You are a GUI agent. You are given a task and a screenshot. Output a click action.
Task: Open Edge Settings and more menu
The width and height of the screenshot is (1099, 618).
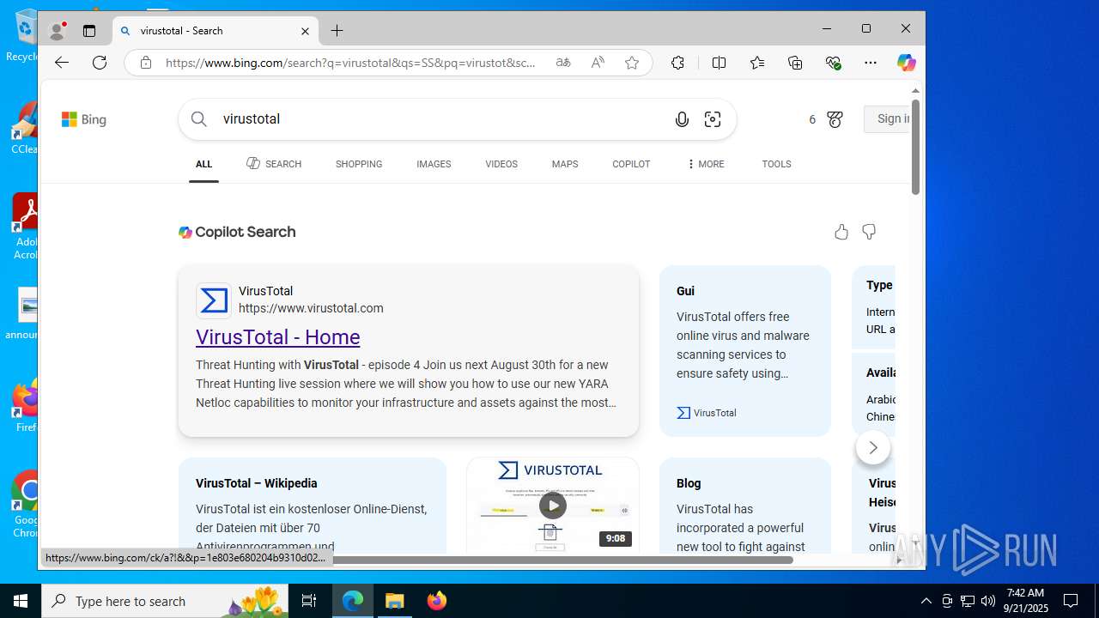871,63
